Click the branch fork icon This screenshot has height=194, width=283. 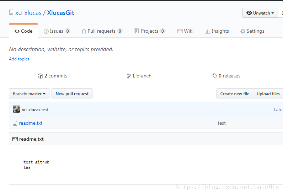click(129, 76)
